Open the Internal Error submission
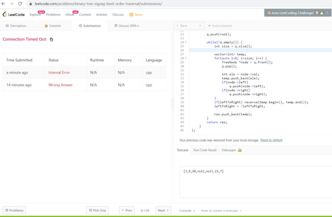Viewport: 332px width, 217px height. tap(59, 73)
